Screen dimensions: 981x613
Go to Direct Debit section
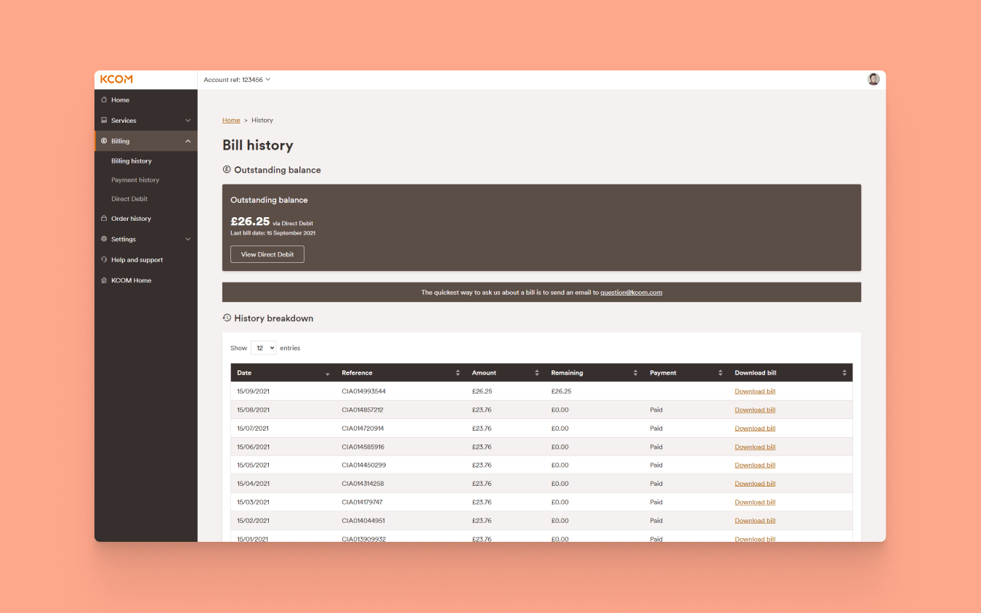[129, 198]
